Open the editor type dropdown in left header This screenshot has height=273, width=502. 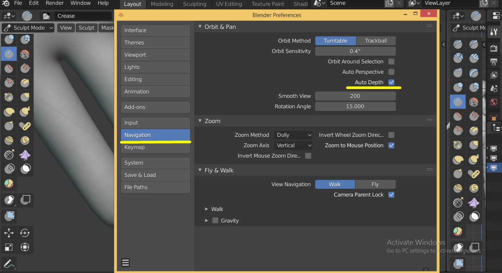pos(9,16)
